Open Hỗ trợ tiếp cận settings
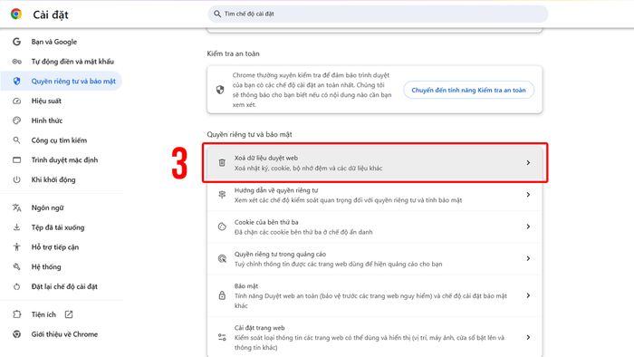 coord(55,247)
